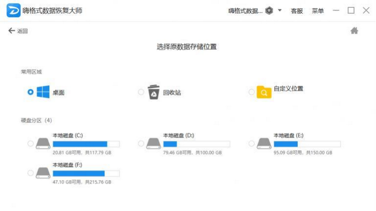Image resolution: width=376 pixels, height=211 pixels.
Task: Click the F: drive usage bar
Action: [86, 173]
